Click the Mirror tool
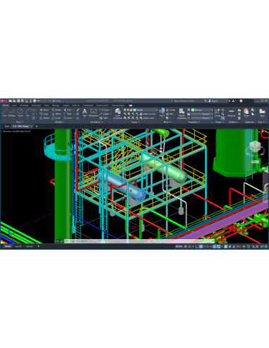Image resolution: width=269 pixels, height=348 pixels. click(56, 114)
